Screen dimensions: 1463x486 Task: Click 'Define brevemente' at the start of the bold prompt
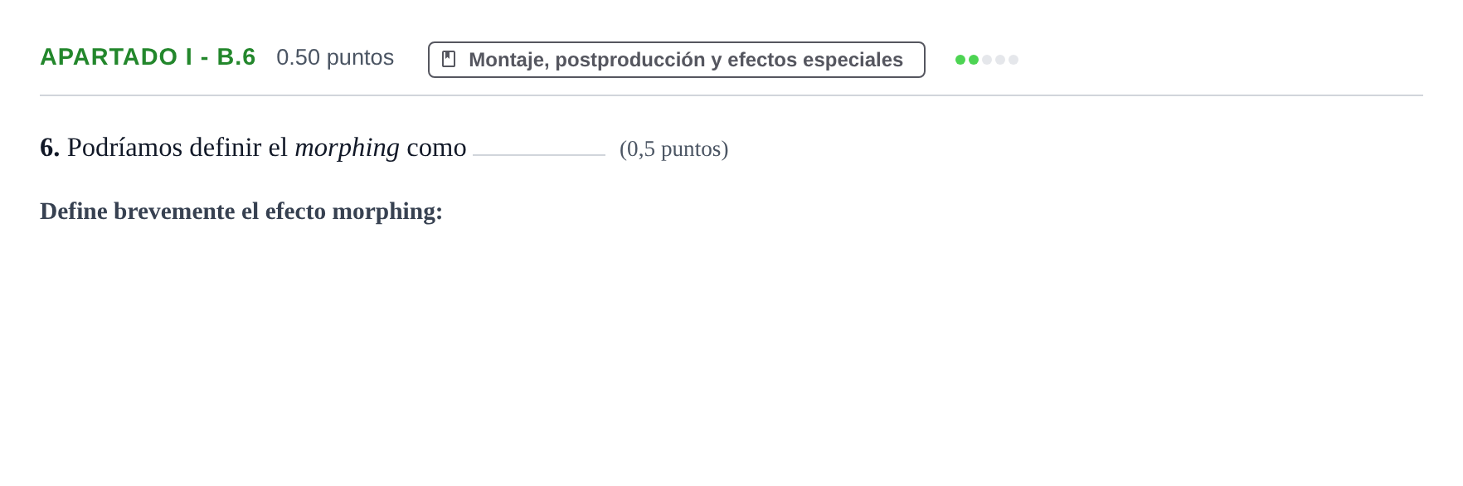138,211
